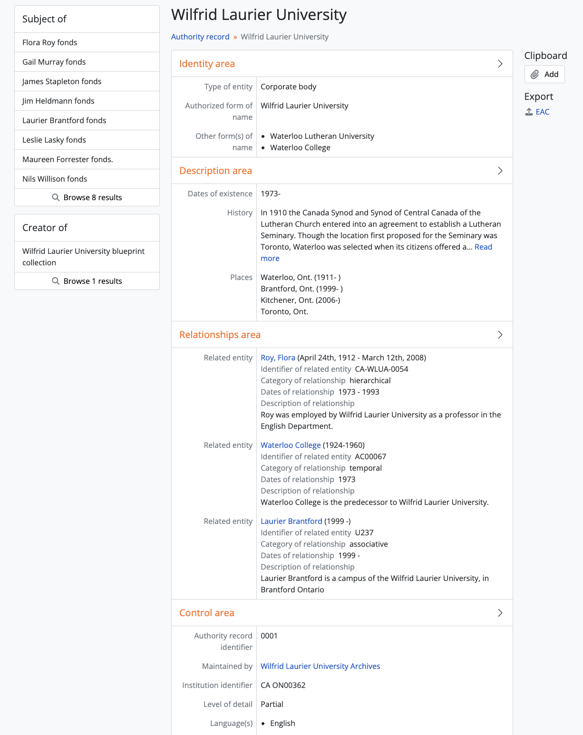Open Wilfrid Laurier University blueprint collection
This screenshot has width=583, height=735.
pyautogui.click(x=83, y=257)
